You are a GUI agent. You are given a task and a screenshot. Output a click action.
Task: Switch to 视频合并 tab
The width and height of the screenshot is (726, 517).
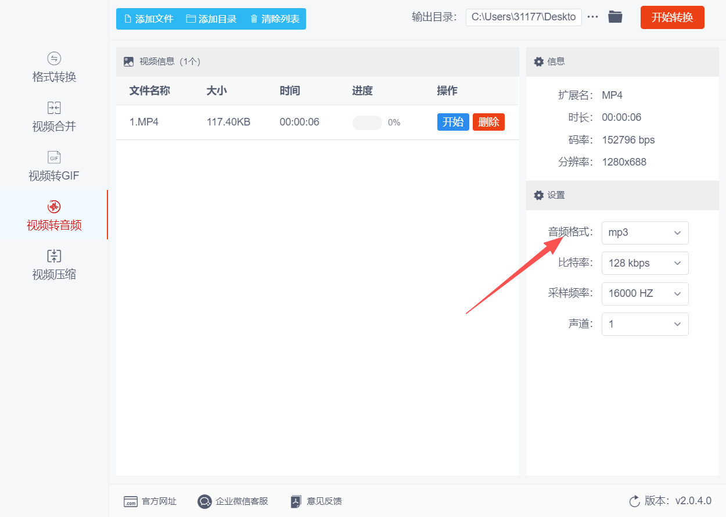[x=54, y=117]
